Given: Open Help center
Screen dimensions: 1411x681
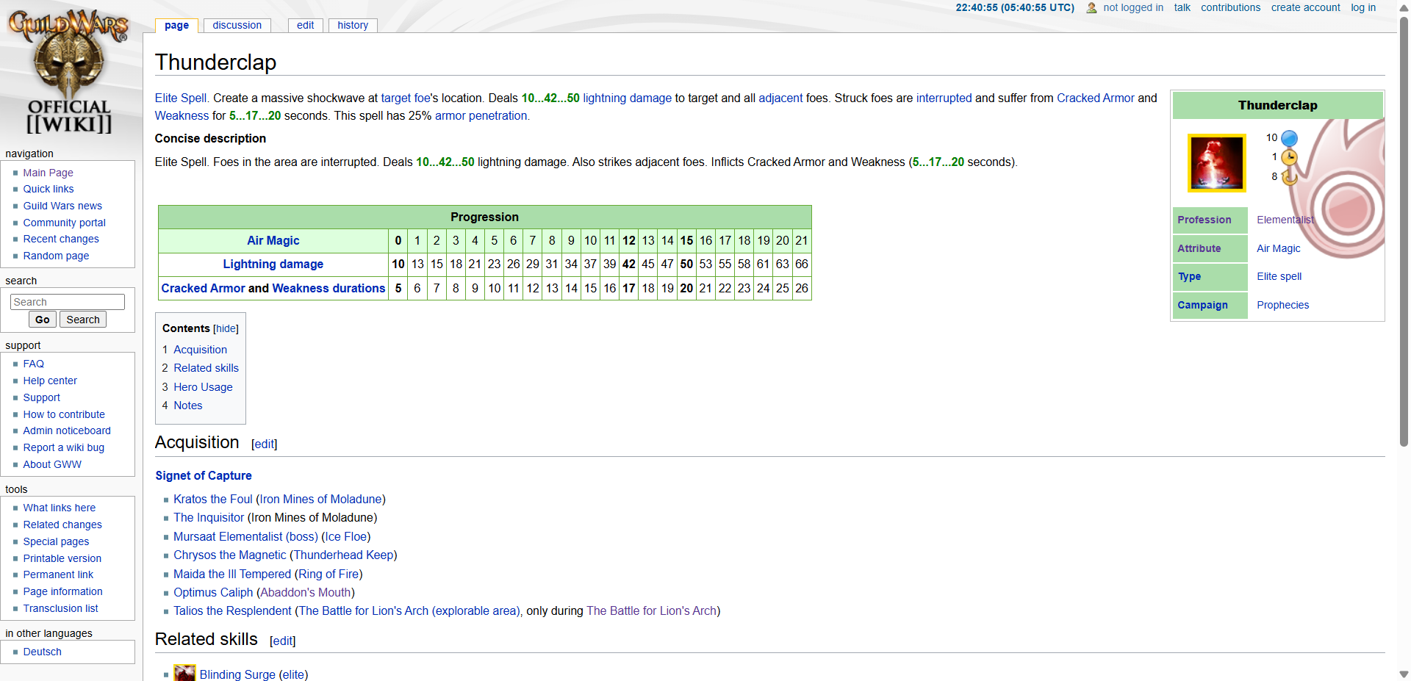Looking at the screenshot, I should pyautogui.click(x=49, y=381).
